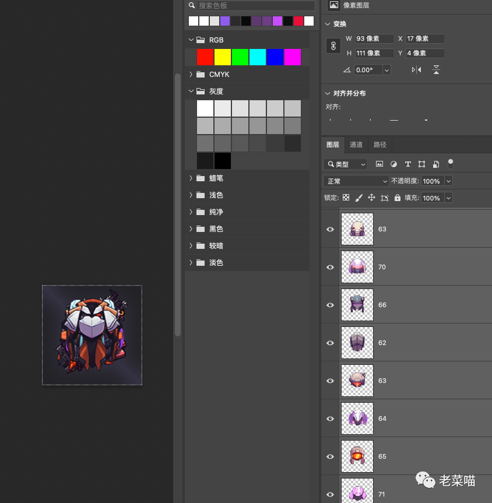The height and width of the screenshot is (503, 492).
Task: Lock artboard auto-nesting icon
Action: (x=385, y=198)
